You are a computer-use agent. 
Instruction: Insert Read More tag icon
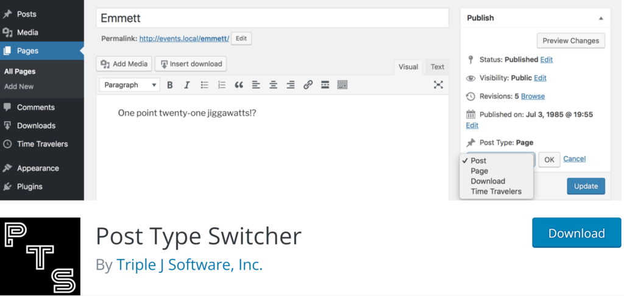[325, 85]
